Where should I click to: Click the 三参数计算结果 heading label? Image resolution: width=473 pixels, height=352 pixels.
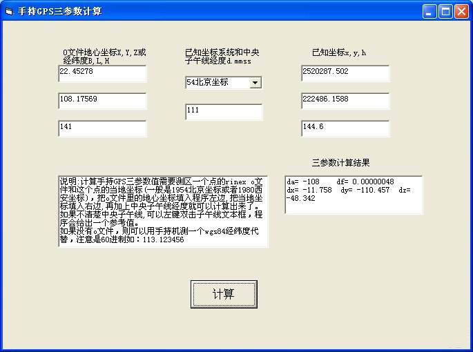[x=340, y=163]
